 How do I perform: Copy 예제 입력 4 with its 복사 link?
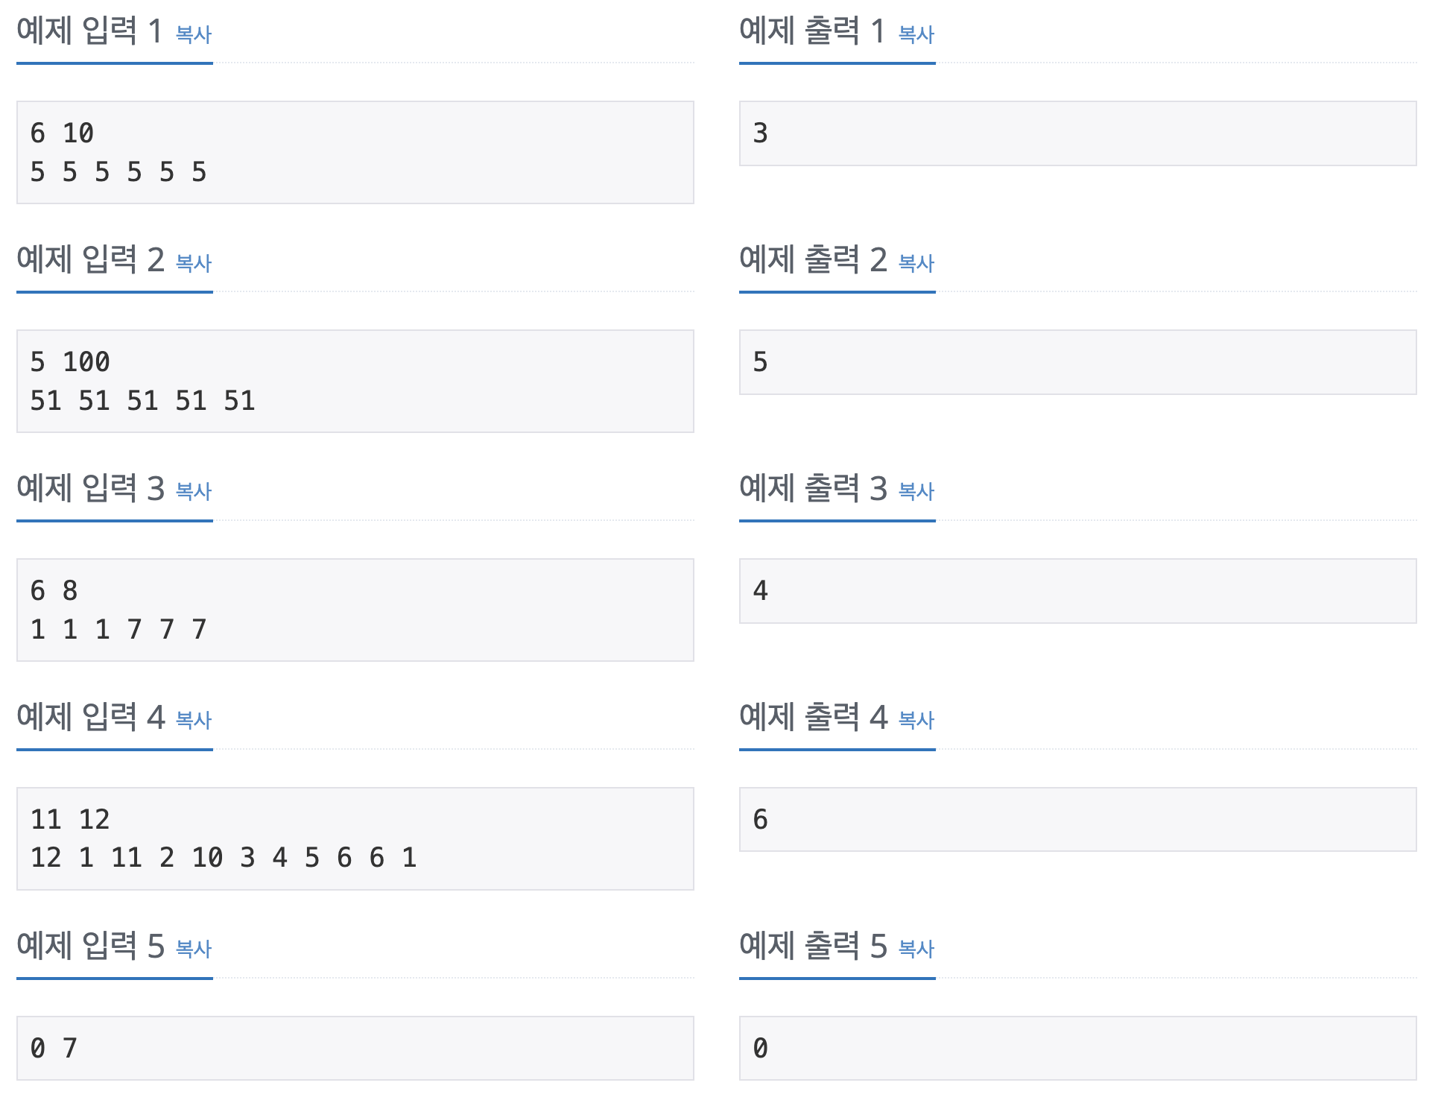pyautogui.click(x=194, y=720)
